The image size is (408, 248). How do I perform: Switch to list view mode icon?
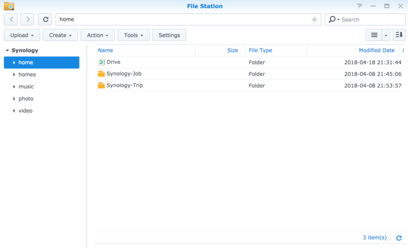[374, 35]
